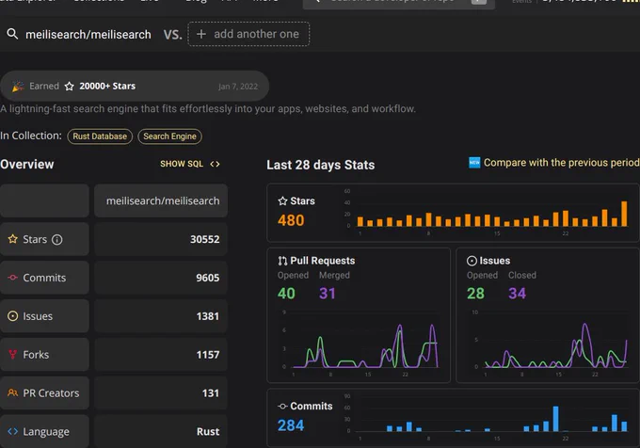Click Compare with the previous period
640x448 pixels.
point(561,163)
